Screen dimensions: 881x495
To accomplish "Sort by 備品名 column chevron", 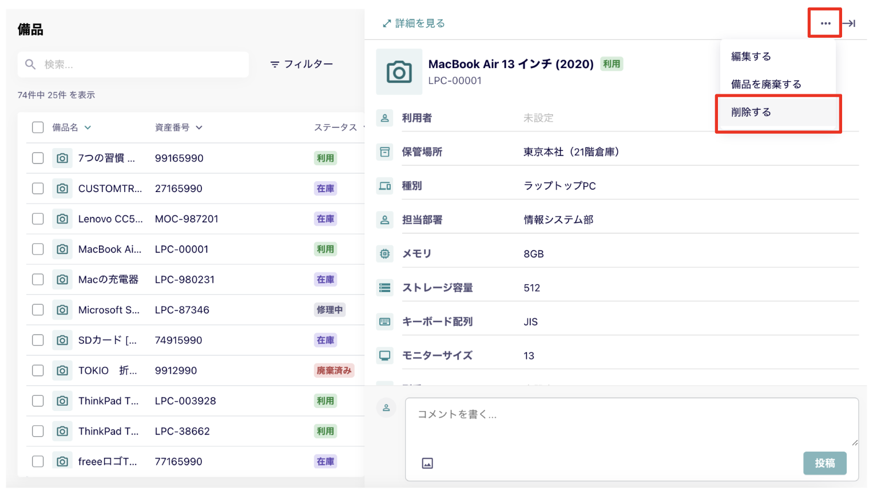I will click(88, 127).
